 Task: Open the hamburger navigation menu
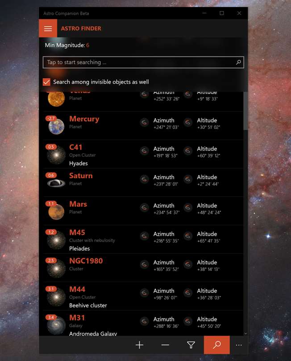(x=48, y=29)
